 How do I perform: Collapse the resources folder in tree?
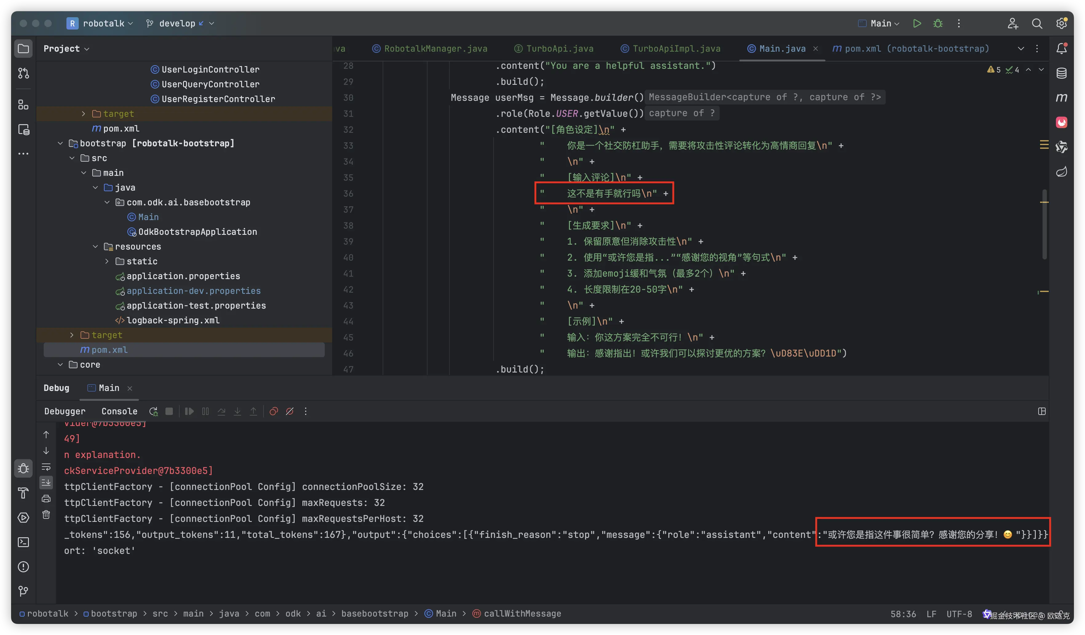pos(95,247)
